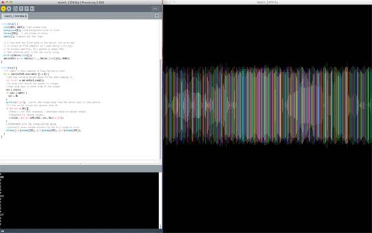Save the current sketch using the toolbar icon

27,9
